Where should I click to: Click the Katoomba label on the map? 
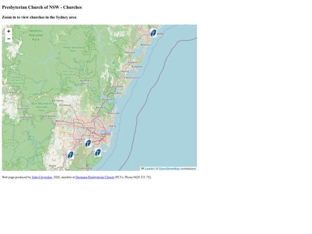(x=26, y=117)
